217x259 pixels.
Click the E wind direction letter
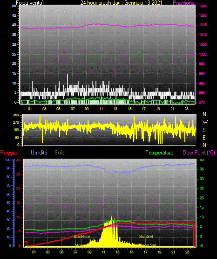pos(204,137)
